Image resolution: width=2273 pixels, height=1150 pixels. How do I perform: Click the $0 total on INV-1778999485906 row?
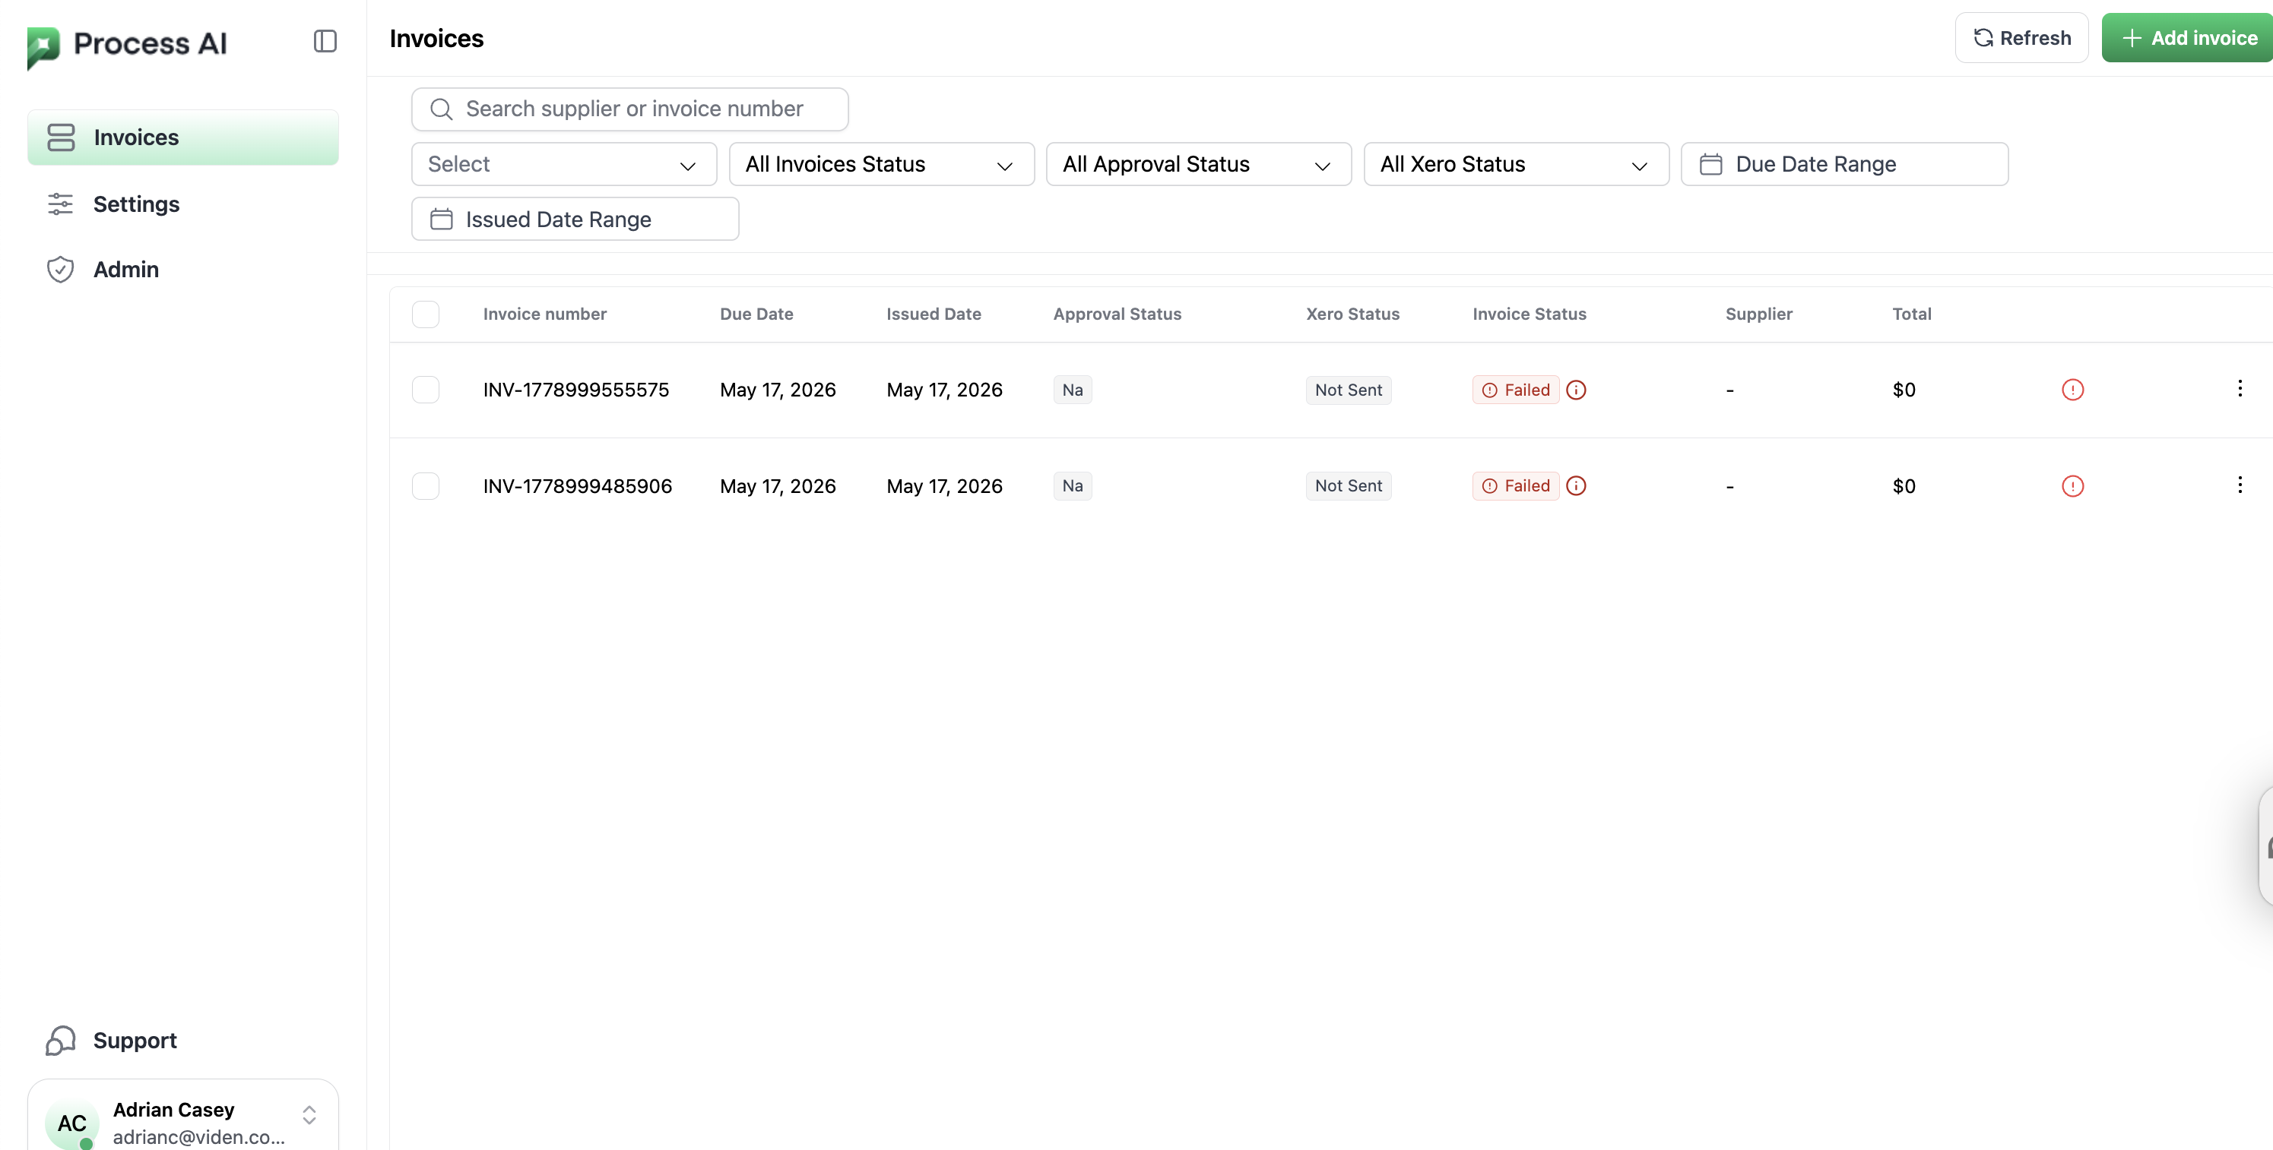(x=1904, y=486)
